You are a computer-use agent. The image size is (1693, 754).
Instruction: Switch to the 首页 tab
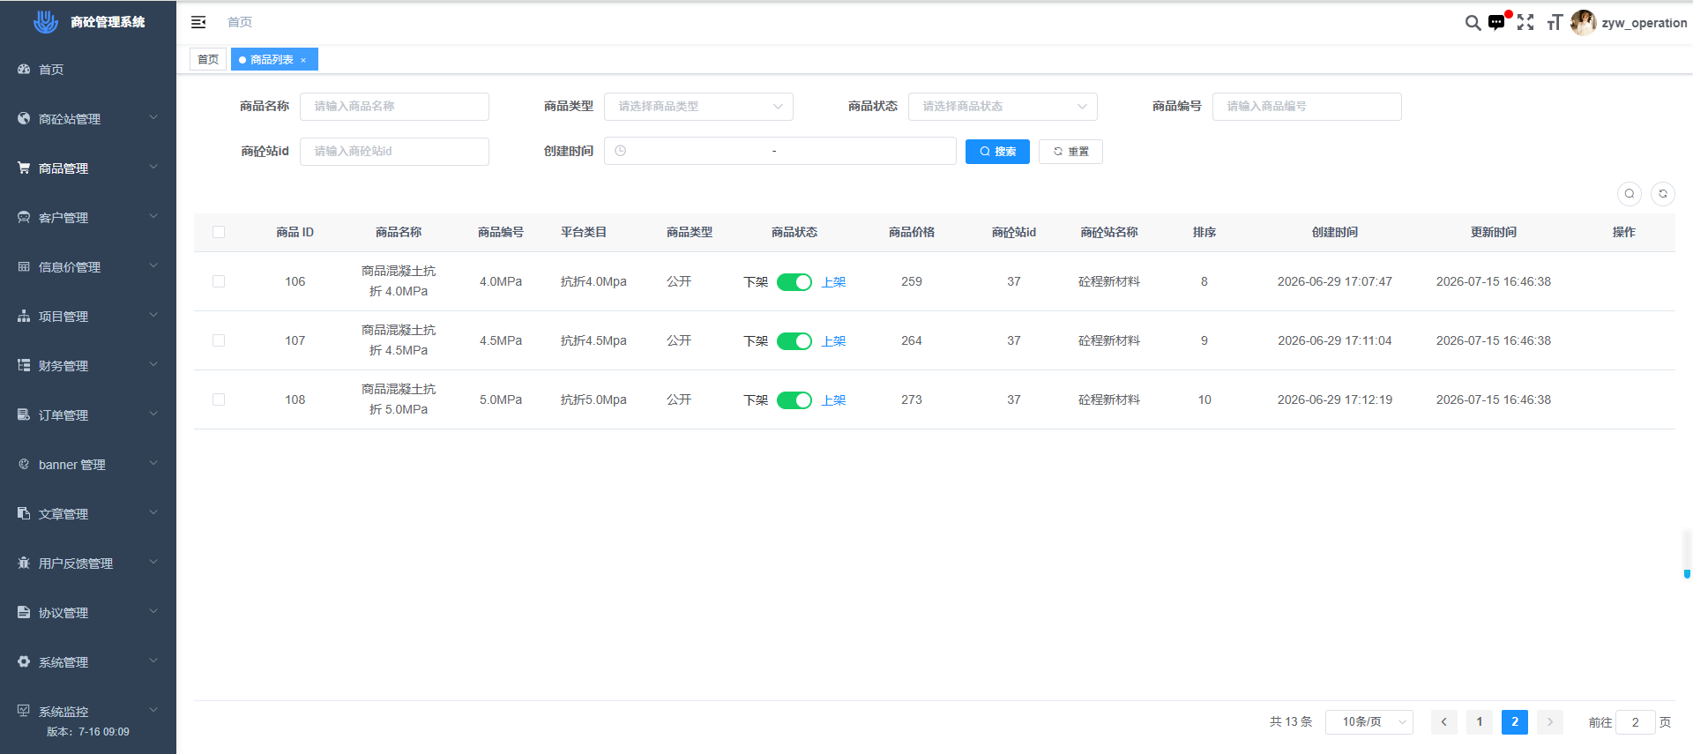208,59
